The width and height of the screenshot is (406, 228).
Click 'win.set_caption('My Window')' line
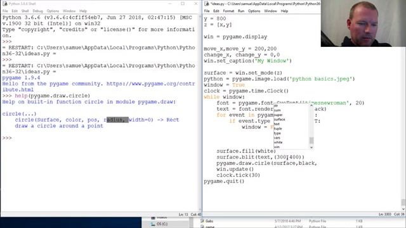click(248, 61)
